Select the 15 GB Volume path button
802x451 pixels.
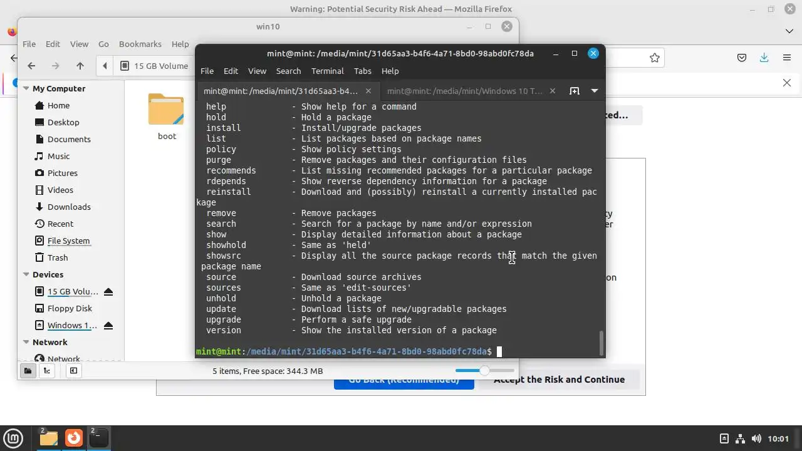click(x=155, y=66)
